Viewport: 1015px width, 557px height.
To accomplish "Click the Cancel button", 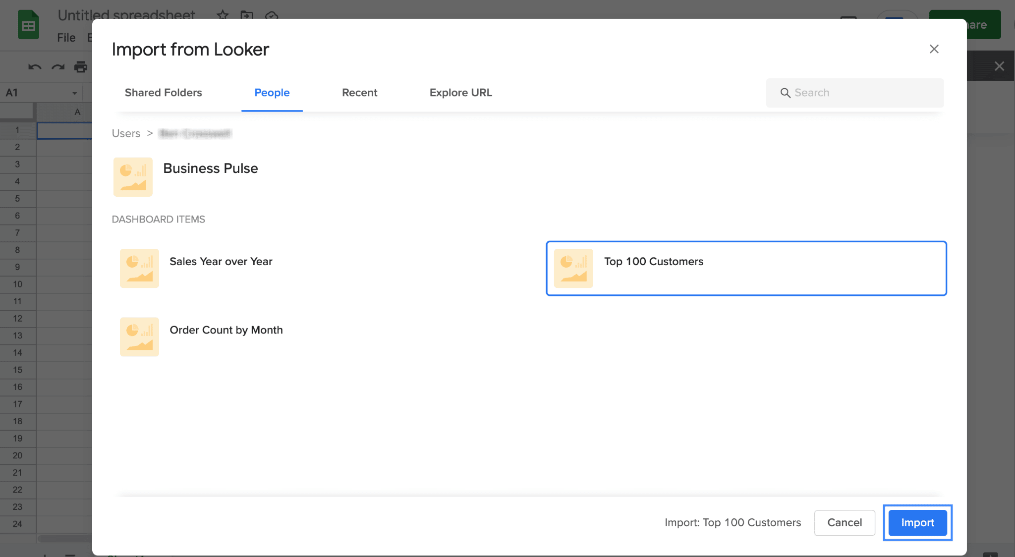I will [x=844, y=522].
